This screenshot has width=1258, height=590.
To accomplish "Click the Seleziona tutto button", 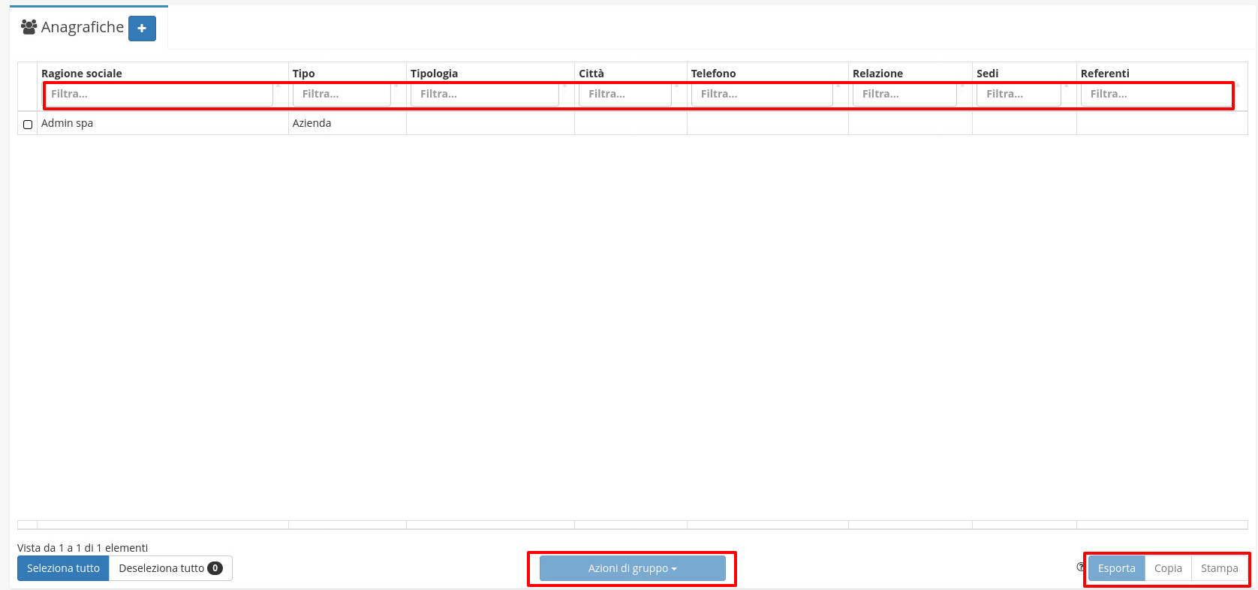I will tap(63, 568).
